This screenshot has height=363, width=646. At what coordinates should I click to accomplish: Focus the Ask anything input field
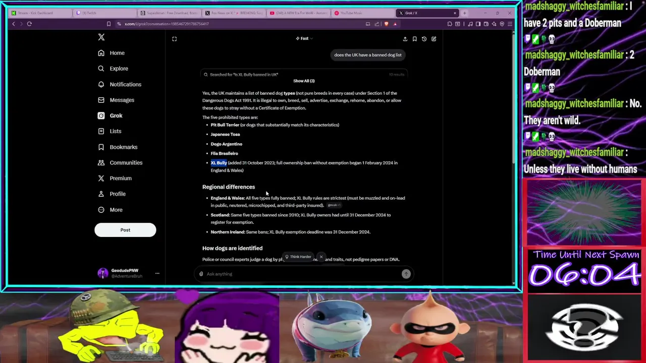[x=303, y=274]
